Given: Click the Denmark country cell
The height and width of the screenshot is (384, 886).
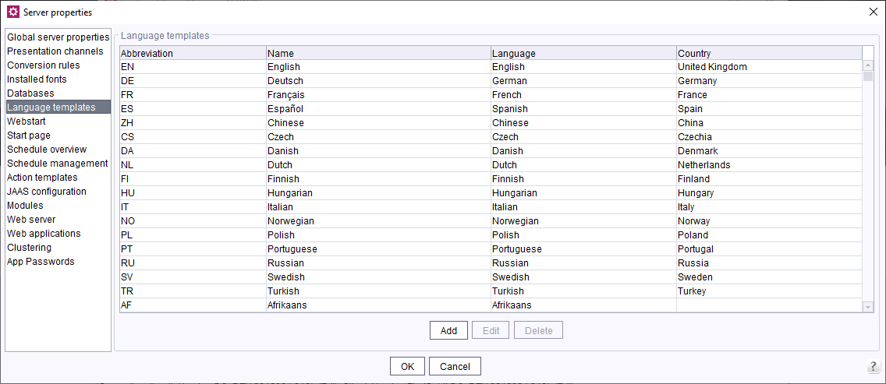Looking at the screenshot, I should click(770, 151).
